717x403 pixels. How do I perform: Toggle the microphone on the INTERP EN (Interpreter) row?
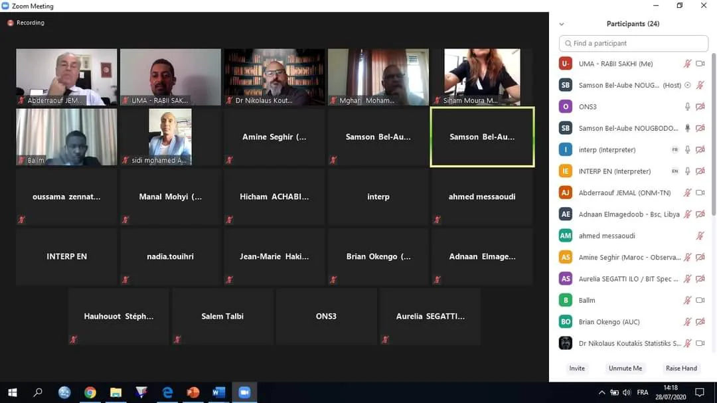687,171
